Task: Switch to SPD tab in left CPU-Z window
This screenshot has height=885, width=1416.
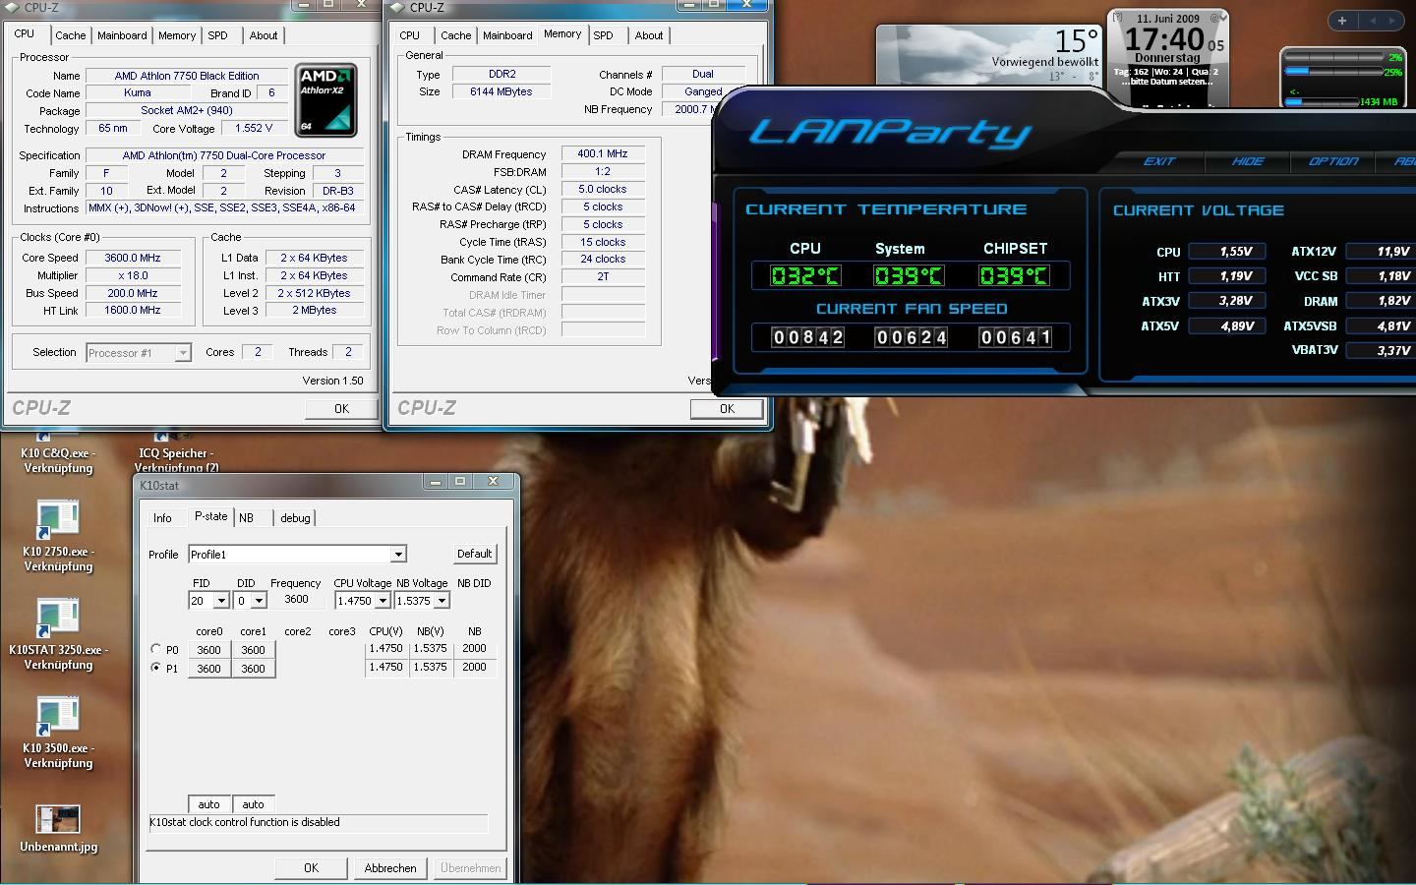Action: [217, 35]
